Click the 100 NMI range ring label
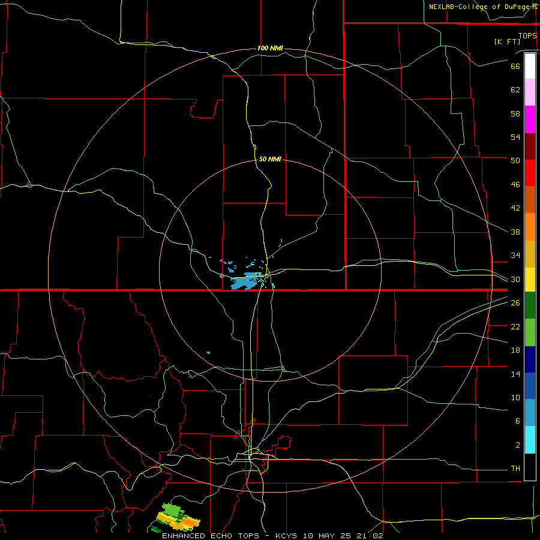 [x=270, y=48]
